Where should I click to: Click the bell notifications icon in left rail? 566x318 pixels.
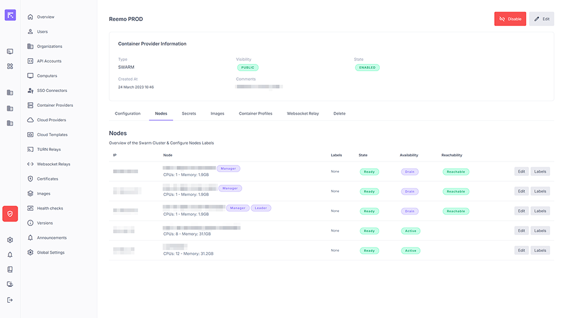point(10,255)
